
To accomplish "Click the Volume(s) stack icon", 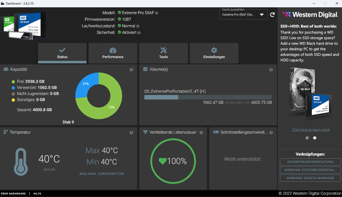I will coord(145,69).
